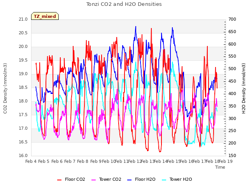Click the blue Floor H2O legend swatch

click(x=130, y=180)
